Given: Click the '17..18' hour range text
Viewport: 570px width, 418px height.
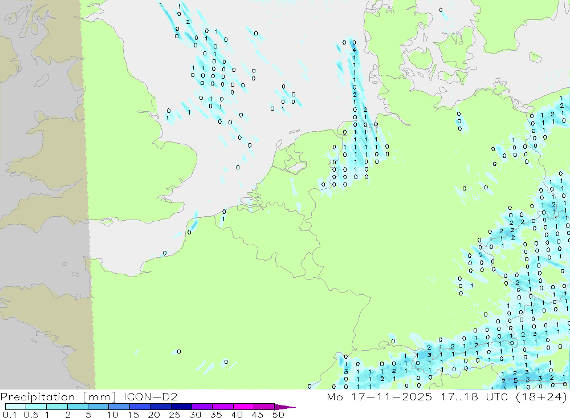Looking at the screenshot, I should pos(459,396).
